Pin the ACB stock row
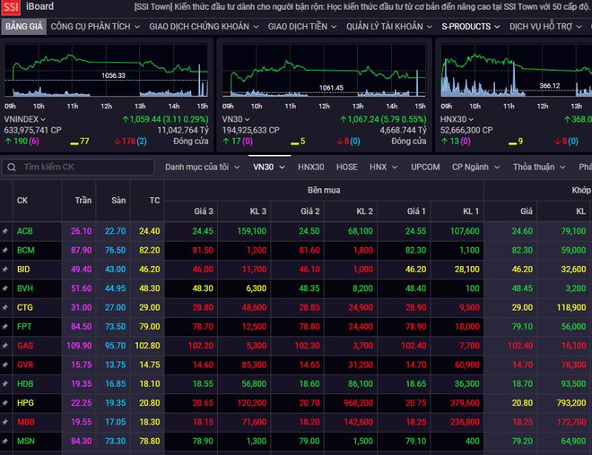Screen dimensions: 592x455 coord(5,232)
